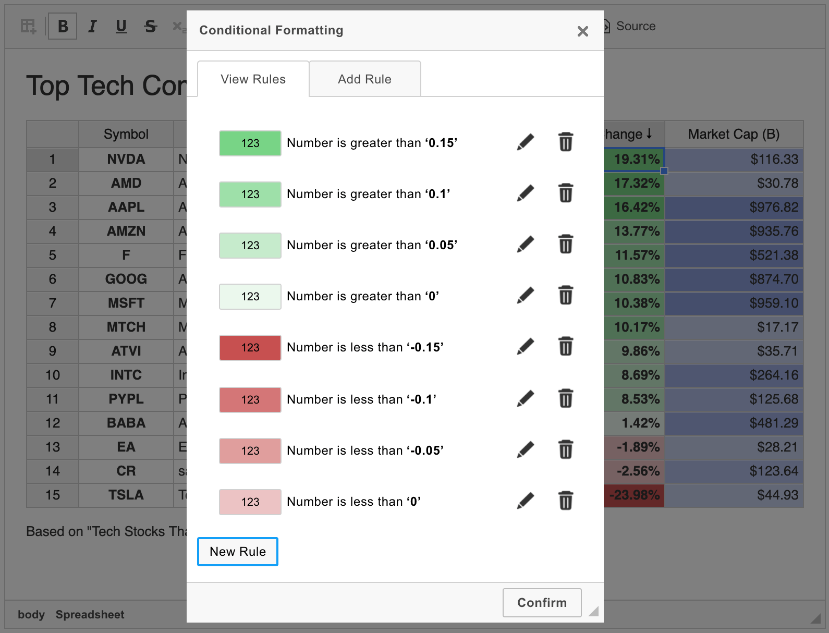
Task: Edit the 'greater than 0.05' rule
Action: [x=526, y=245]
